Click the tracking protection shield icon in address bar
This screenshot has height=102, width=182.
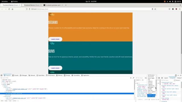(x=27, y=9)
